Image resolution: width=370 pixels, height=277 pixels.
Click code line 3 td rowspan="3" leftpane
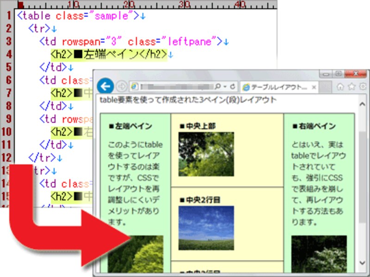click(x=131, y=42)
